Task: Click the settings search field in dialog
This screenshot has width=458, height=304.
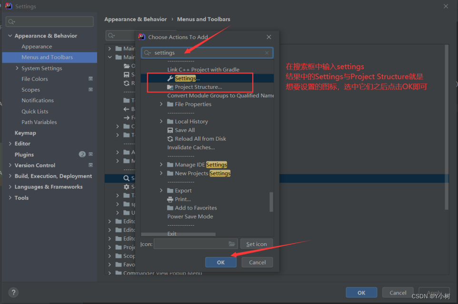Action: 208,53
